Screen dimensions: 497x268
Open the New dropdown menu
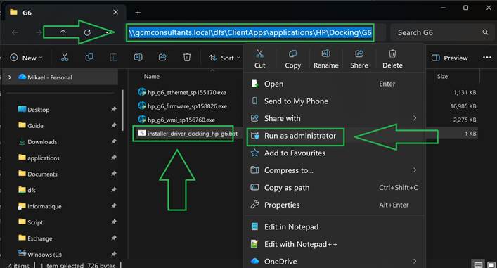(x=26, y=58)
